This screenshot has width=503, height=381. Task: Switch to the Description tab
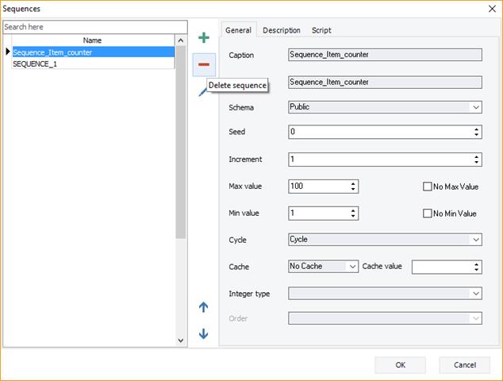pyautogui.click(x=282, y=30)
